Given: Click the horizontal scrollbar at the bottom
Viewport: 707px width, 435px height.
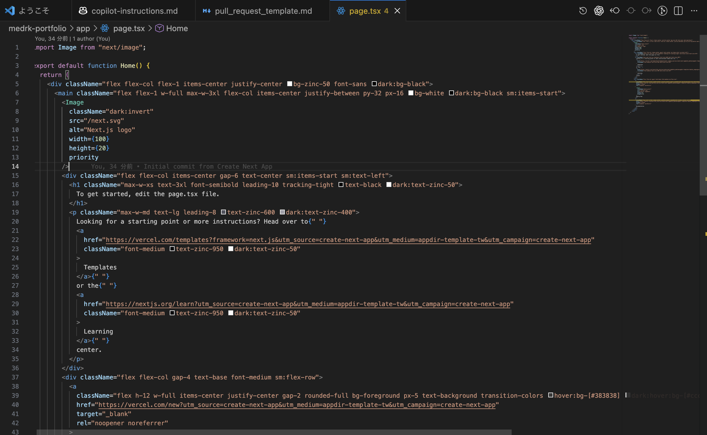Looking at the screenshot, I should [x=274, y=432].
